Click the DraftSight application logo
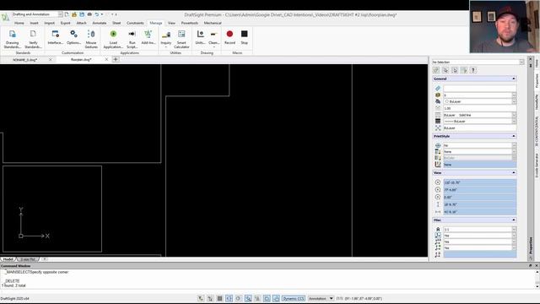Image resolution: width=540 pixels, height=304 pixels. pos(5,17)
